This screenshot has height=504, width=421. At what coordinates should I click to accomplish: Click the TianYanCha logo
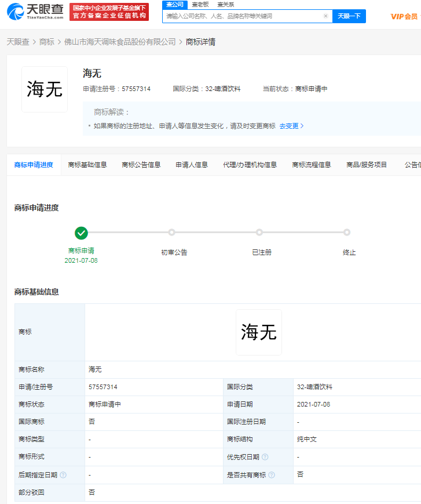pyautogui.click(x=35, y=12)
